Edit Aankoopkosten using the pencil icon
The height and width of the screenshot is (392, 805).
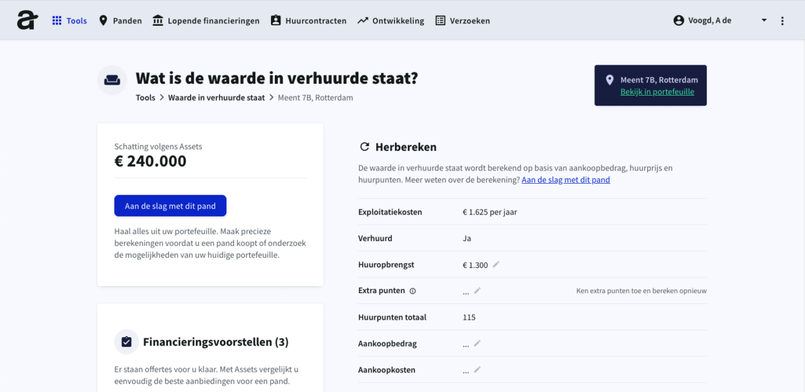477,369
